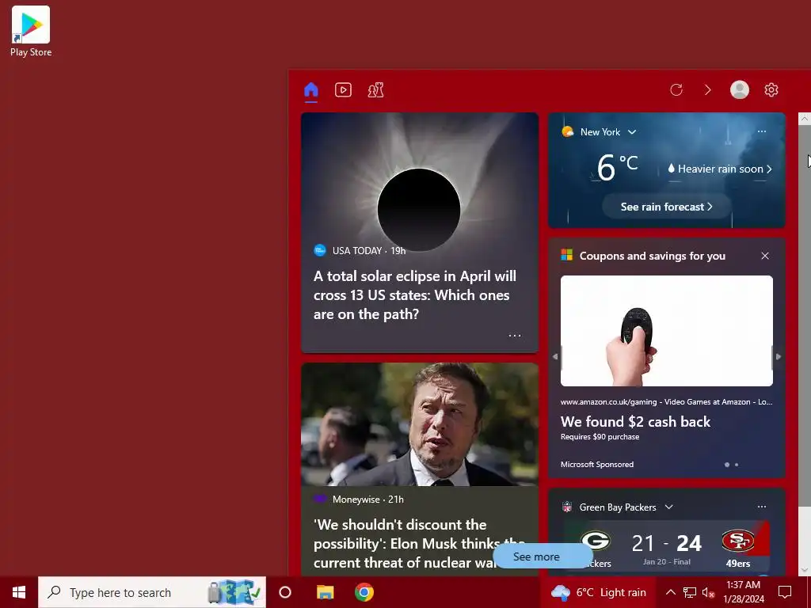Screen dimensions: 811x608
Task: Open Cortana circle on taskbar
Action: 285,592
